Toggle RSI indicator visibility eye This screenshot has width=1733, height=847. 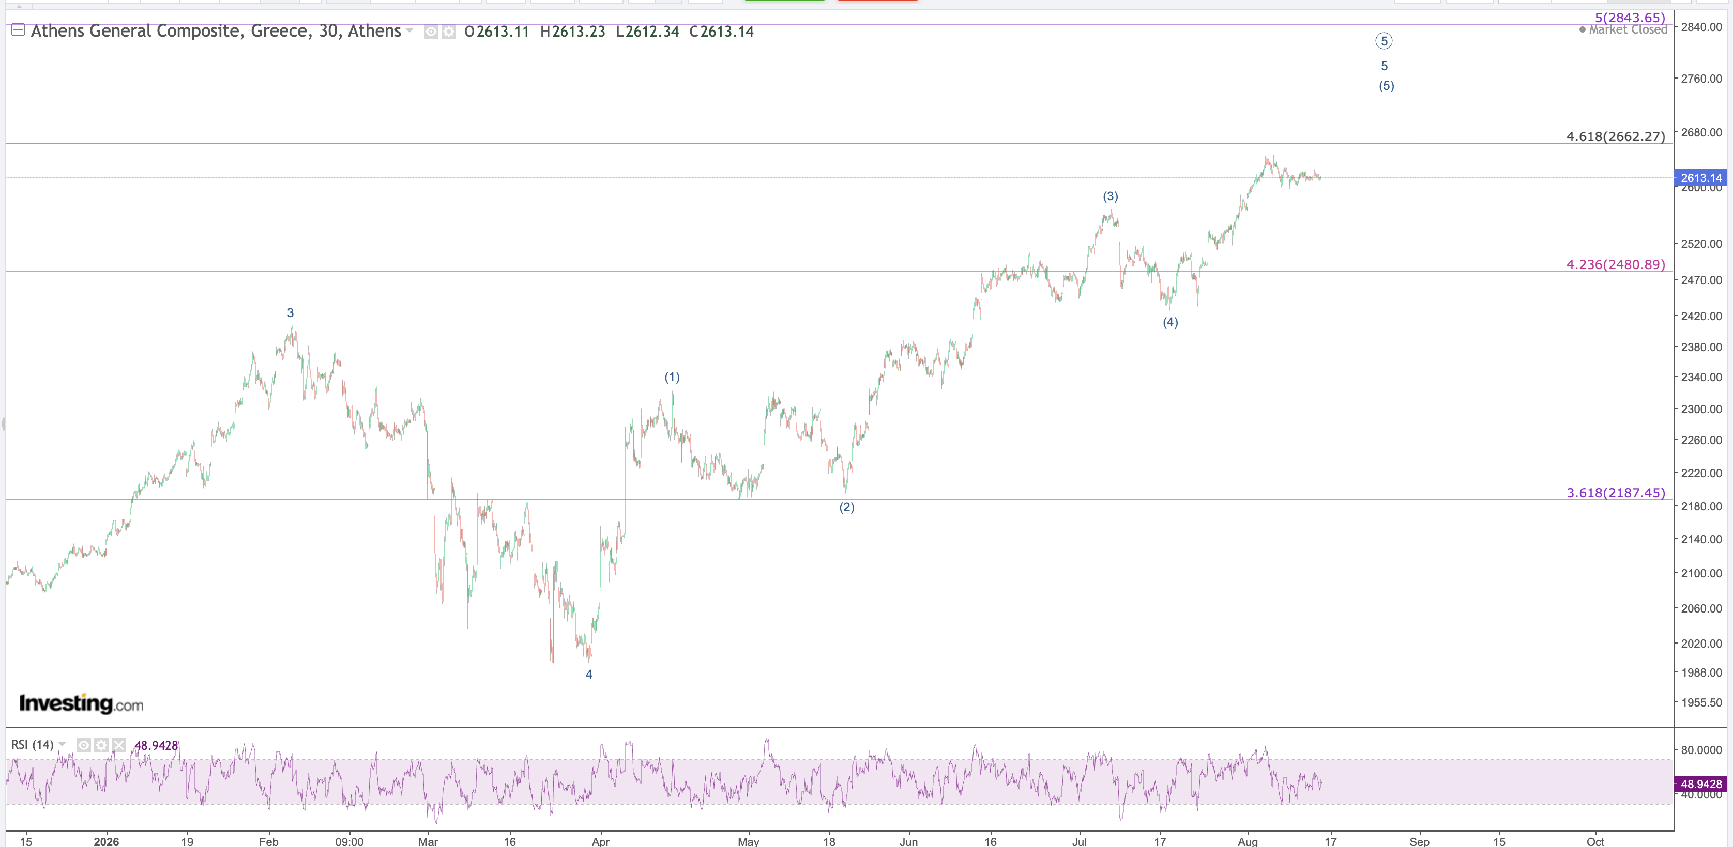83,745
